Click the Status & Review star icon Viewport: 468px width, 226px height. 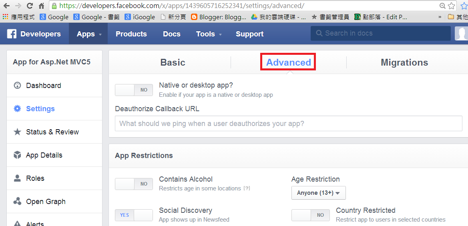[x=17, y=132]
